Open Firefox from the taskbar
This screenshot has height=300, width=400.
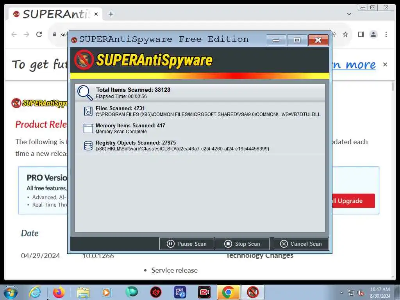click(x=59, y=292)
